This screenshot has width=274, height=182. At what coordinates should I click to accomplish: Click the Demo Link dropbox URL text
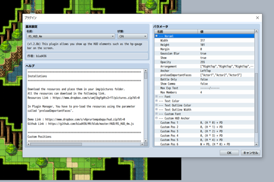[x=85, y=120]
